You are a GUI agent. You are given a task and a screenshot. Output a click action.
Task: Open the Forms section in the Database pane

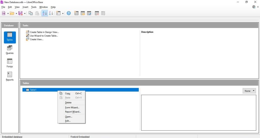pos(10,63)
